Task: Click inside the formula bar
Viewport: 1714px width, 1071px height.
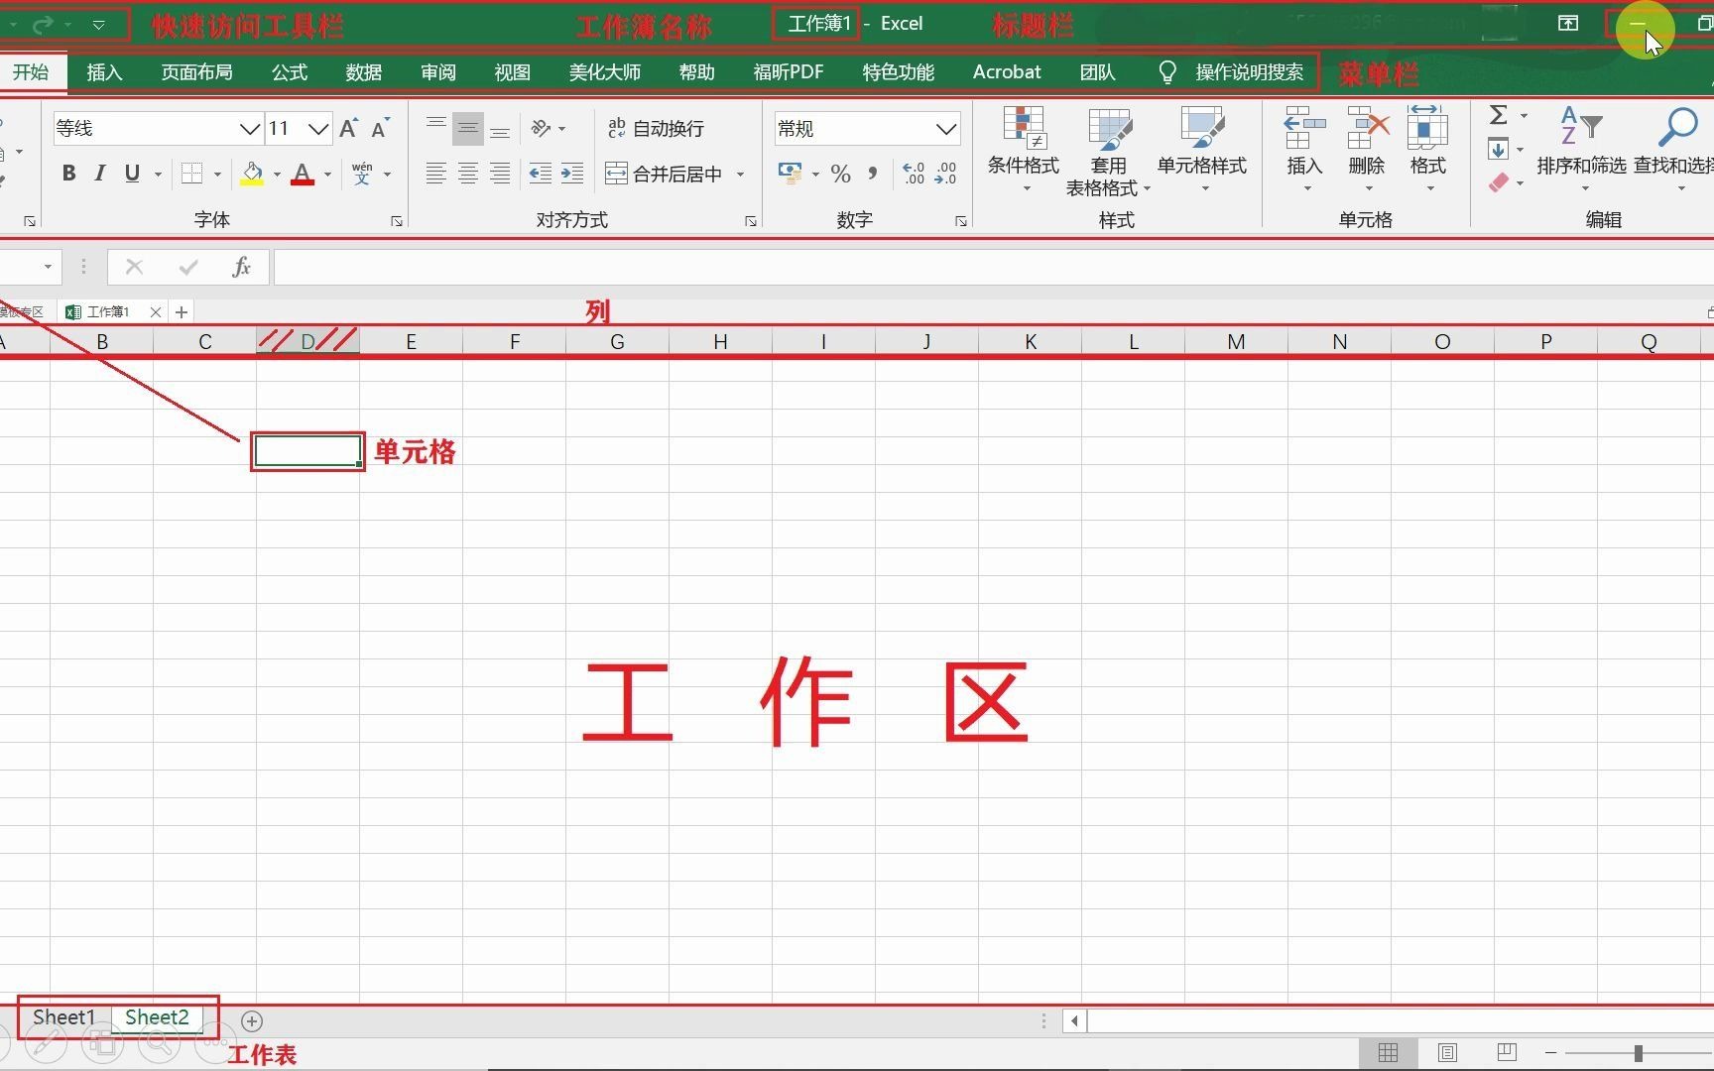Action: pyautogui.click(x=992, y=267)
